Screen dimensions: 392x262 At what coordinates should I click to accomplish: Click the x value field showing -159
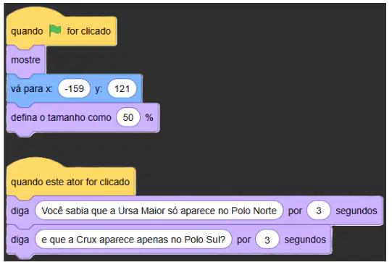74,88
